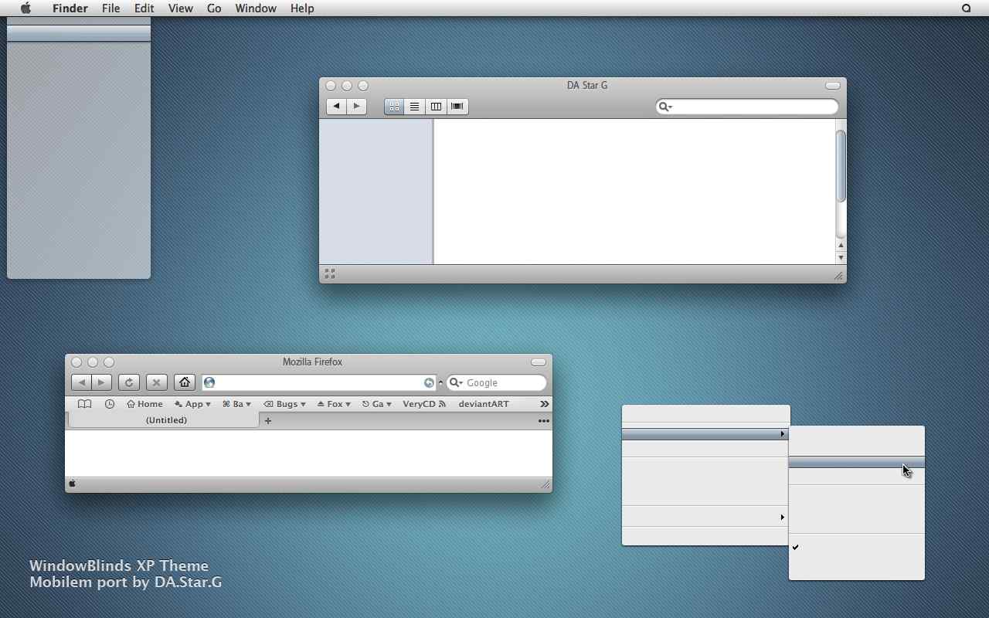Image resolution: width=989 pixels, height=618 pixels.
Task: Toggle toolbar pill button in Mozilla Firefox window
Action: click(539, 362)
